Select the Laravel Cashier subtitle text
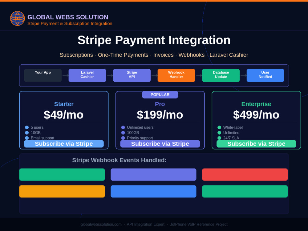 (x=229, y=55)
